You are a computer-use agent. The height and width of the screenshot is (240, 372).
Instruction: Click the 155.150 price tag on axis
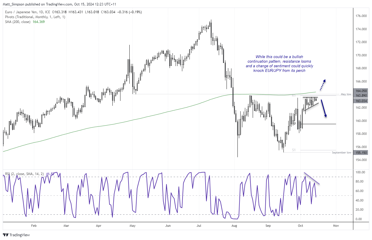pos(360,153)
